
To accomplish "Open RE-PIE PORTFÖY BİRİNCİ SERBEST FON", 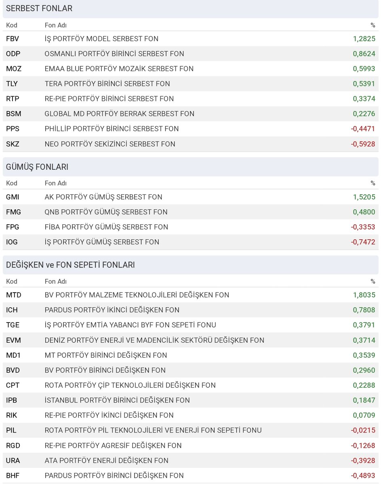I will (x=109, y=99).
